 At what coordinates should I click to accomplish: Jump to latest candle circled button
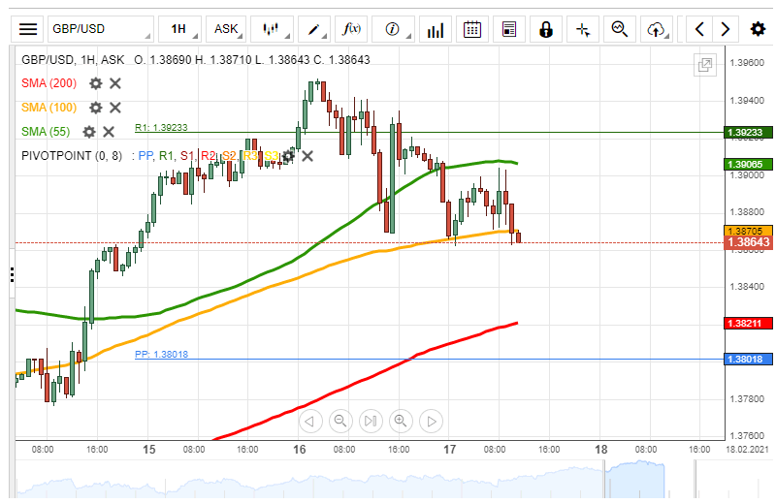[371, 421]
